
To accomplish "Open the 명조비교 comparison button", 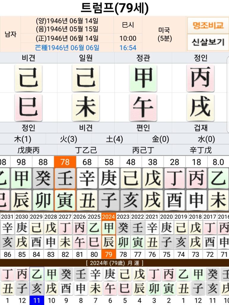I will click(208, 25).
